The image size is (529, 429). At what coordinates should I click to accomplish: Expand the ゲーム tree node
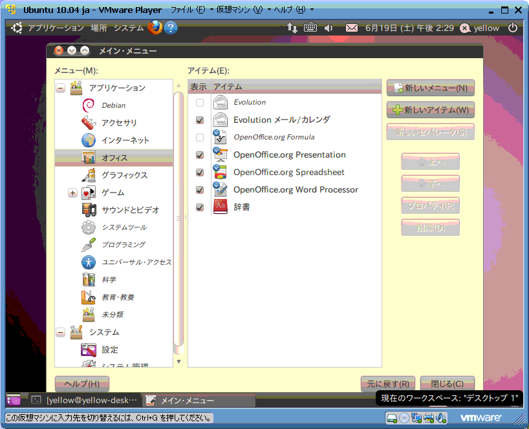click(x=72, y=193)
